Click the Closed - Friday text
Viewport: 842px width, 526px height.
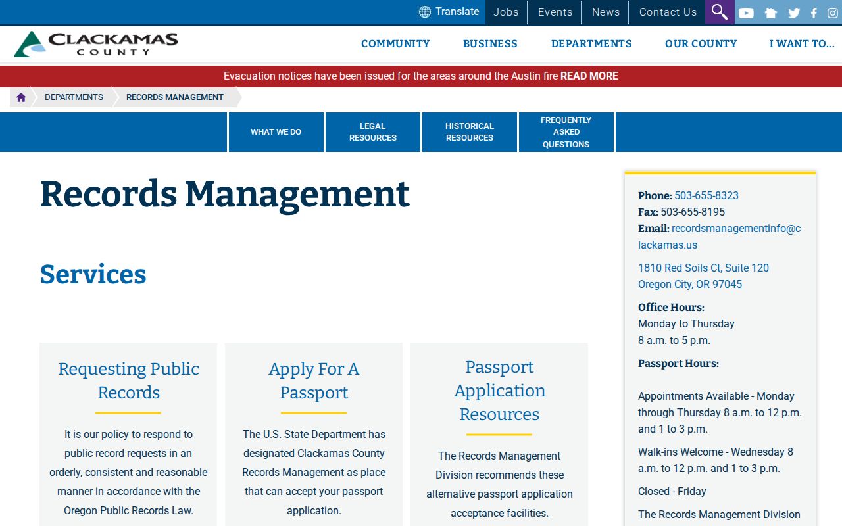point(672,492)
